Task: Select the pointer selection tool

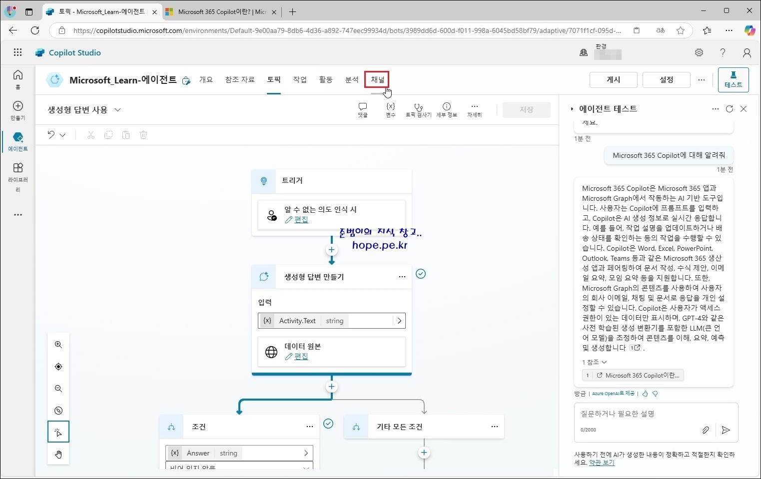Action: coord(58,432)
